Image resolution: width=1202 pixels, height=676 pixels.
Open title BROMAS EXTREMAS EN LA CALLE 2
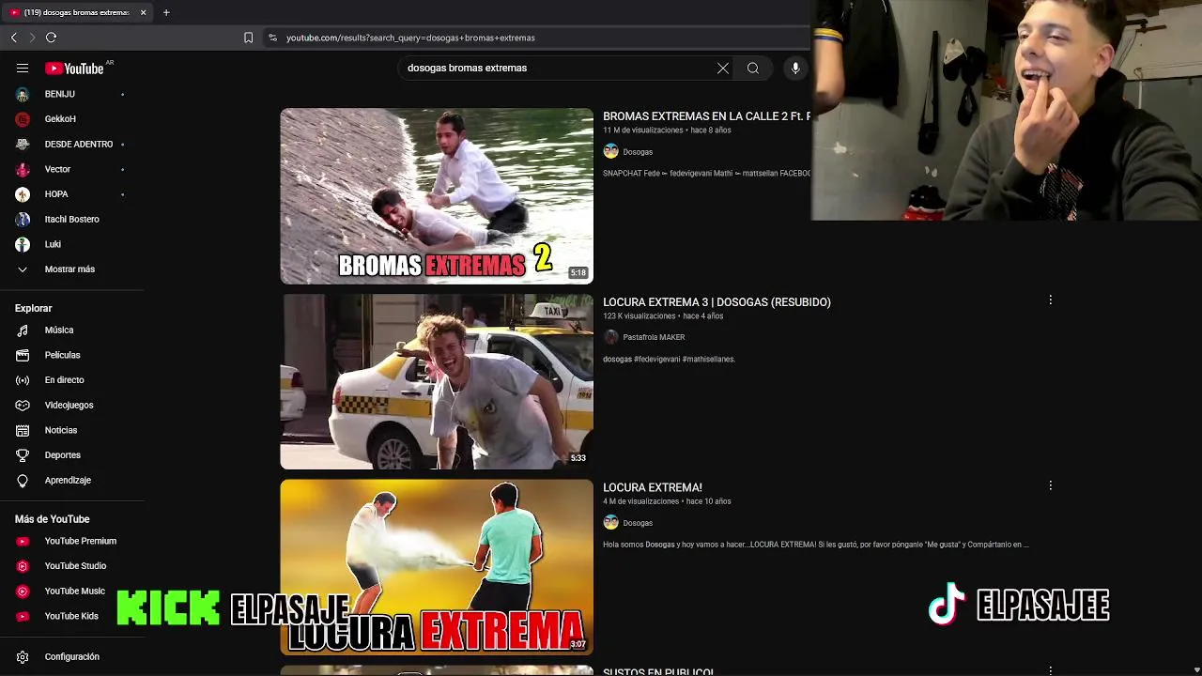pos(706,116)
